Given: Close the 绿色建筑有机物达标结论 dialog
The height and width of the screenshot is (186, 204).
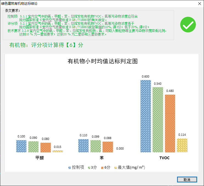Looking at the screenshot, I should [199, 4].
